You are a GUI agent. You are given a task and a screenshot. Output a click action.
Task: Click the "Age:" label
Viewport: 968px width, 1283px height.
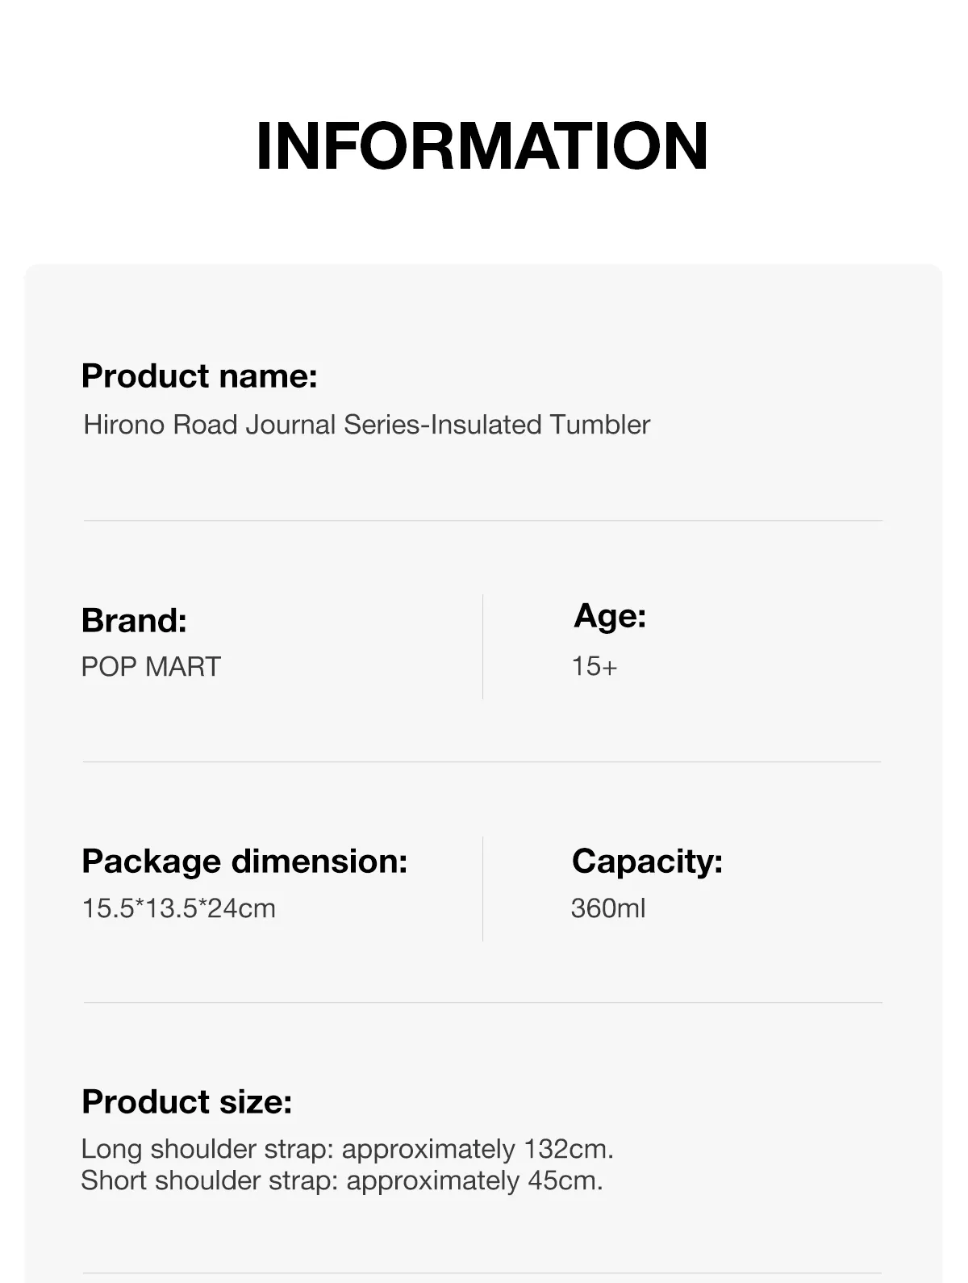(x=610, y=616)
